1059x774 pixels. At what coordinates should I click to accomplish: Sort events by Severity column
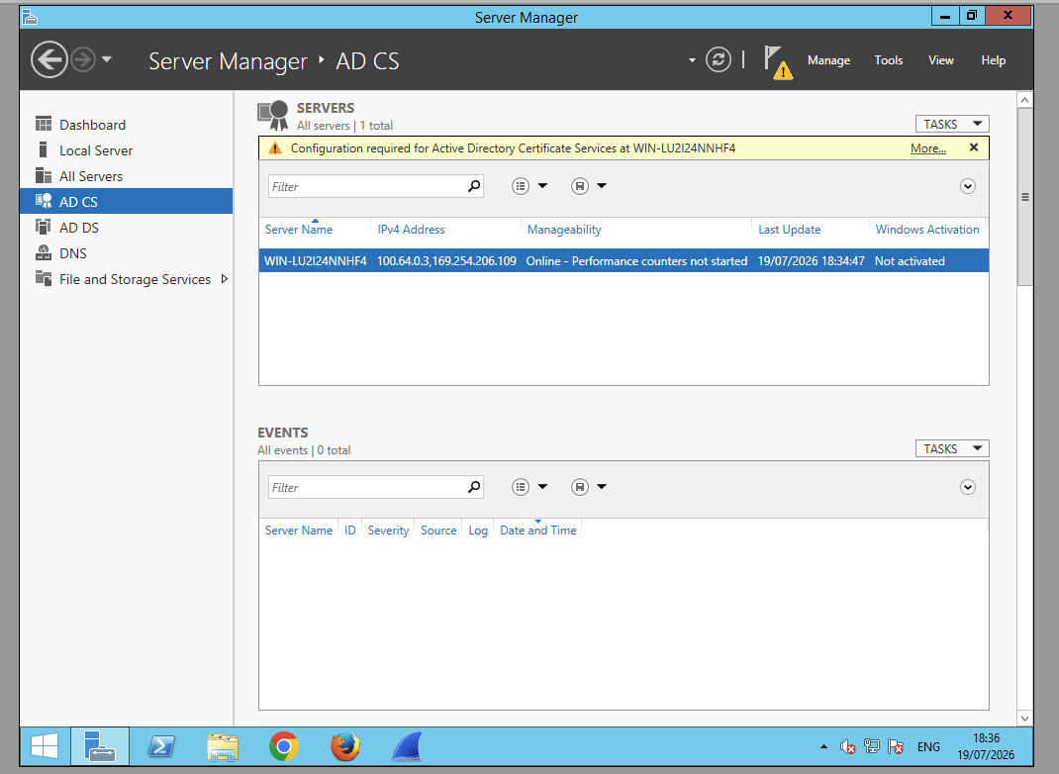(x=388, y=531)
